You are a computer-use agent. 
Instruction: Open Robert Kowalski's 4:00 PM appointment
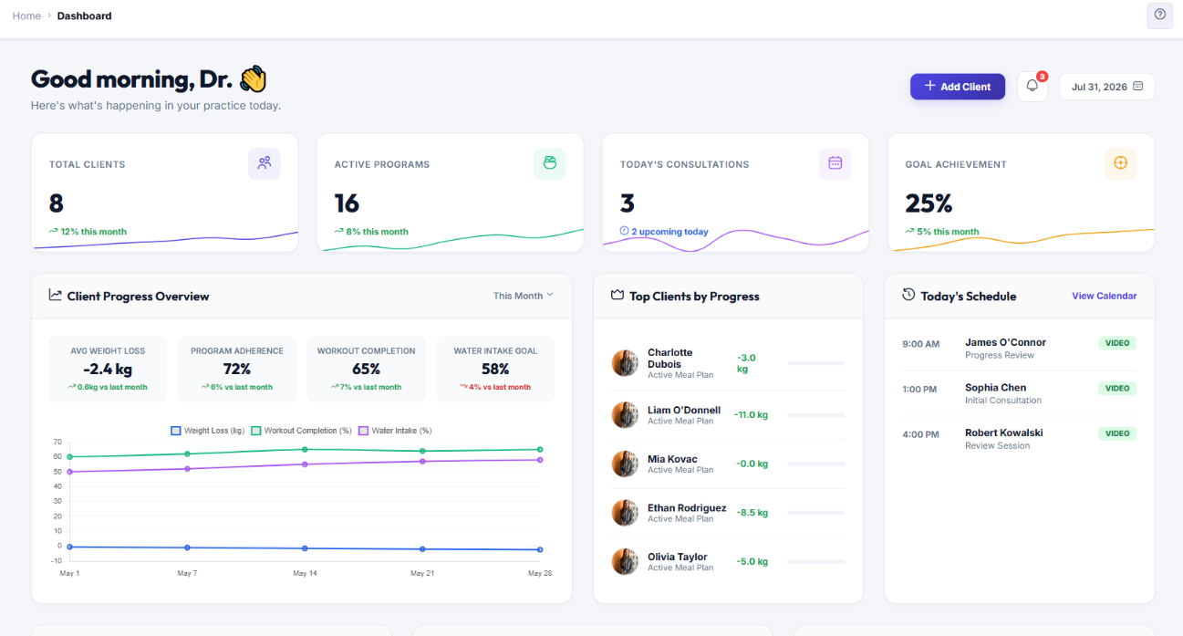pyautogui.click(x=1020, y=439)
